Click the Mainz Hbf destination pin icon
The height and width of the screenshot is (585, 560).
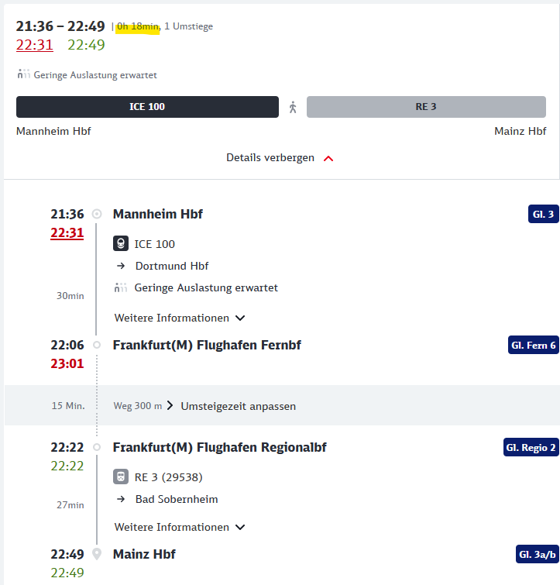[x=97, y=554]
